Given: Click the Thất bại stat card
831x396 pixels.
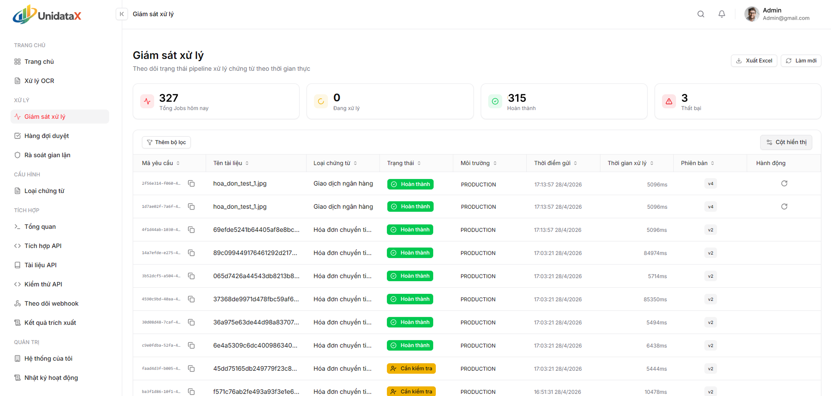Looking at the screenshot, I should coord(738,101).
